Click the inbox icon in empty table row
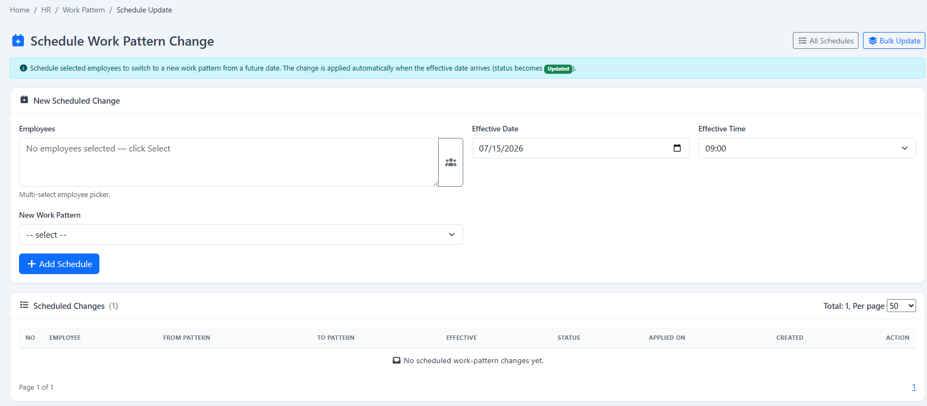The width and height of the screenshot is (927, 406). (x=396, y=360)
